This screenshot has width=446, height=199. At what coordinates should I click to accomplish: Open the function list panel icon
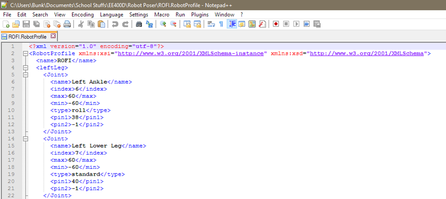pos(262,24)
